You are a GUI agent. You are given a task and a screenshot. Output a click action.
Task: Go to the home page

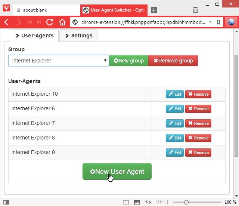coord(62,22)
